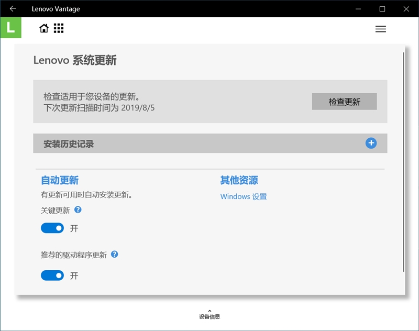Expand the 安装历史记录 section

[x=210, y=143]
